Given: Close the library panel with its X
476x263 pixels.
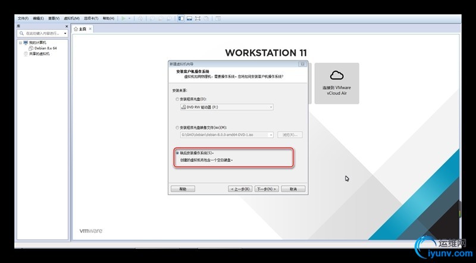Looking at the screenshot, I should pyautogui.click(x=67, y=26).
